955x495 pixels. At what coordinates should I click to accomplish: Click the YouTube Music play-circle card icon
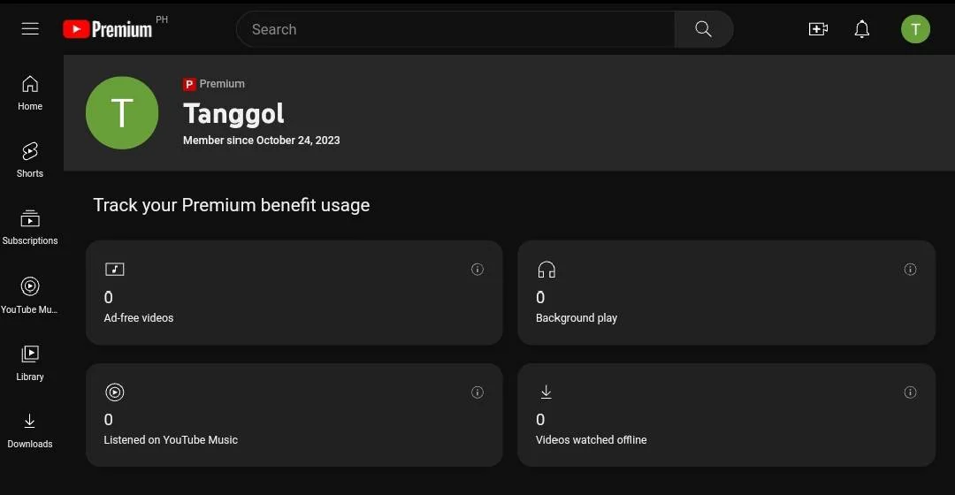click(x=114, y=392)
